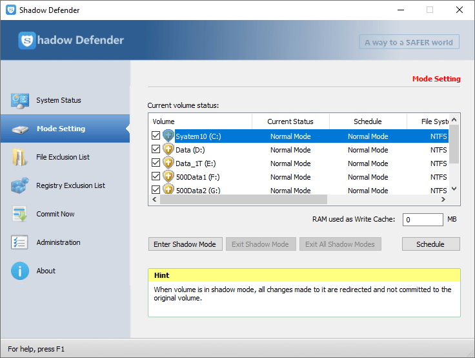
Task: Click the Schedule column header
Action: coord(368,121)
